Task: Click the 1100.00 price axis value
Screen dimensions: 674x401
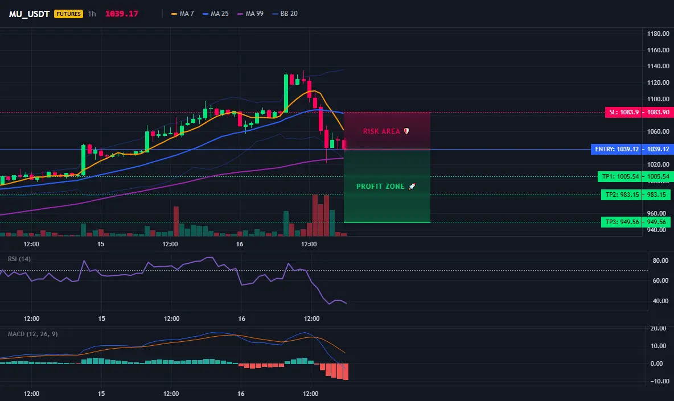Action: 658,99
